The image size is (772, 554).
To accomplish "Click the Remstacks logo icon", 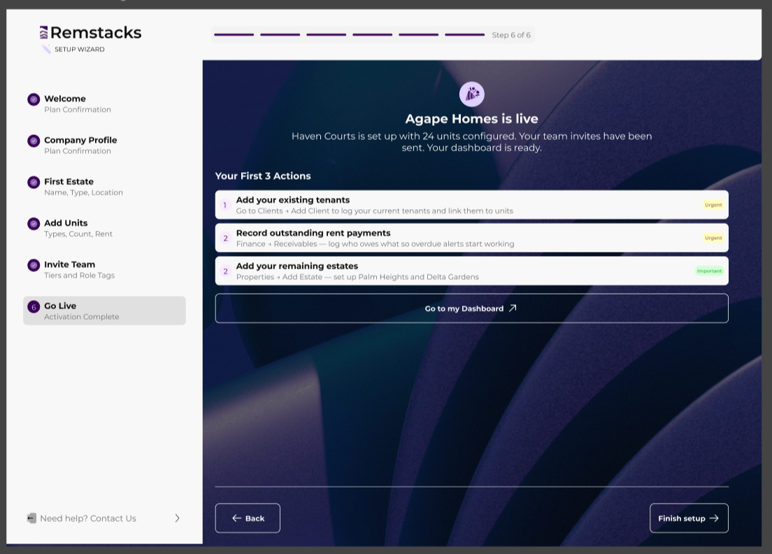I will point(44,32).
